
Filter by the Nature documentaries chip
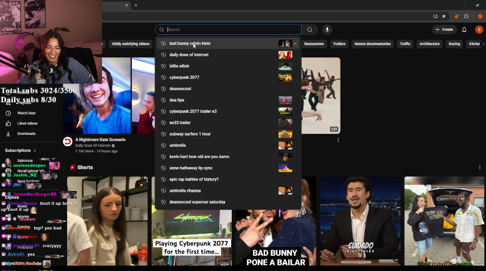click(x=372, y=44)
